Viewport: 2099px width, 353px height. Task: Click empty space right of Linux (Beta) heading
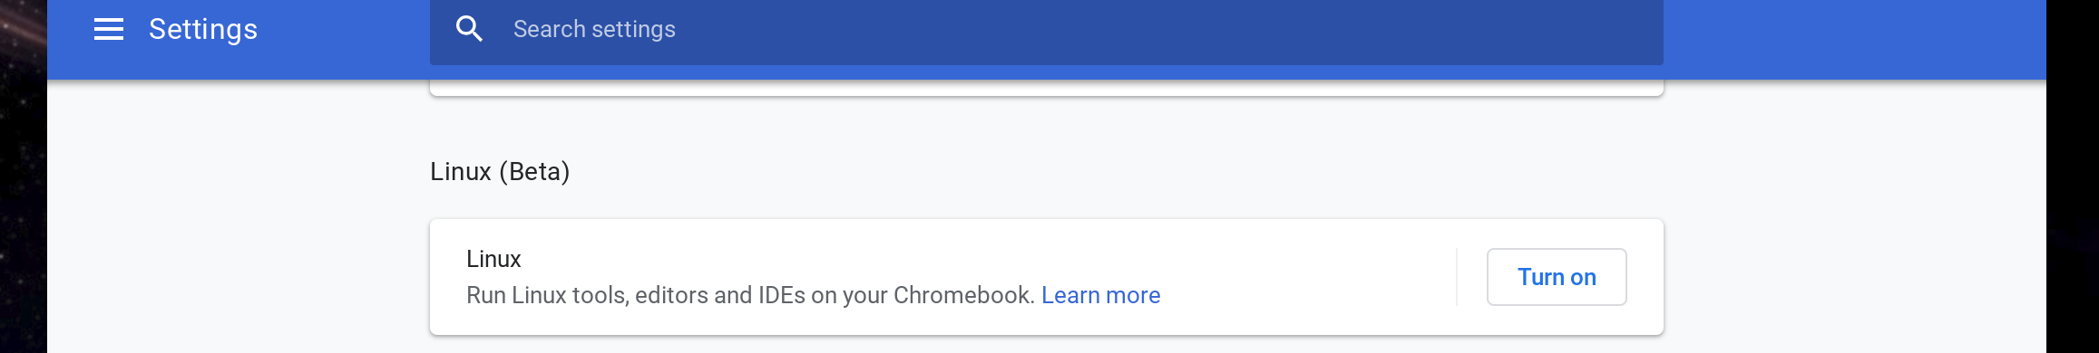[1116, 171]
